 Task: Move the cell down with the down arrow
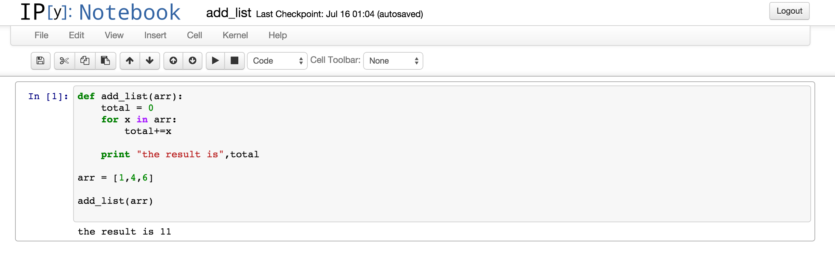pyautogui.click(x=149, y=61)
